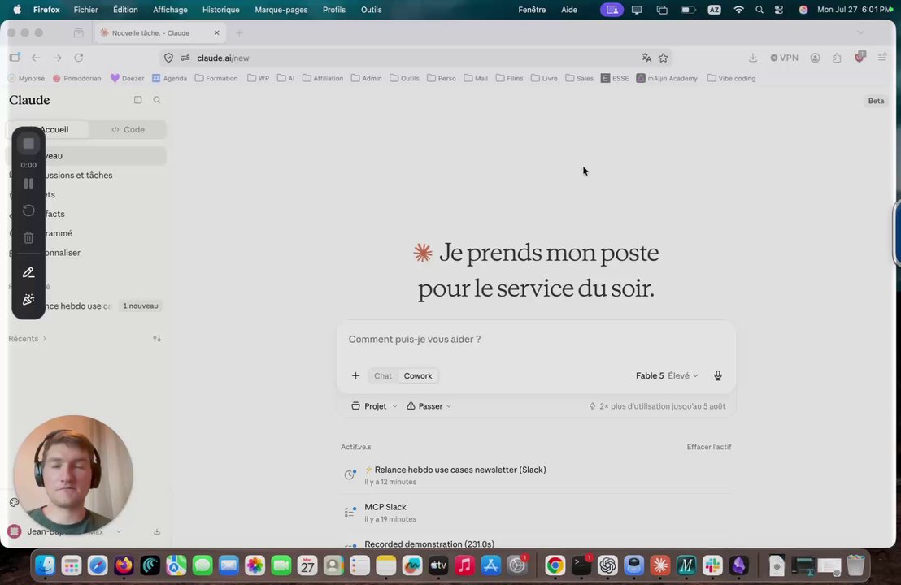
Task: Open the Pomodorian bookmark
Action: click(76, 78)
